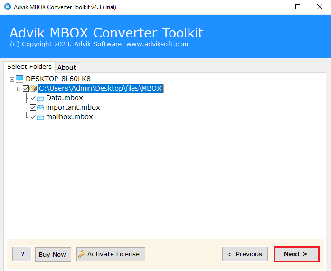
Task: Open the Select Folders tab
Action: pyautogui.click(x=29, y=67)
